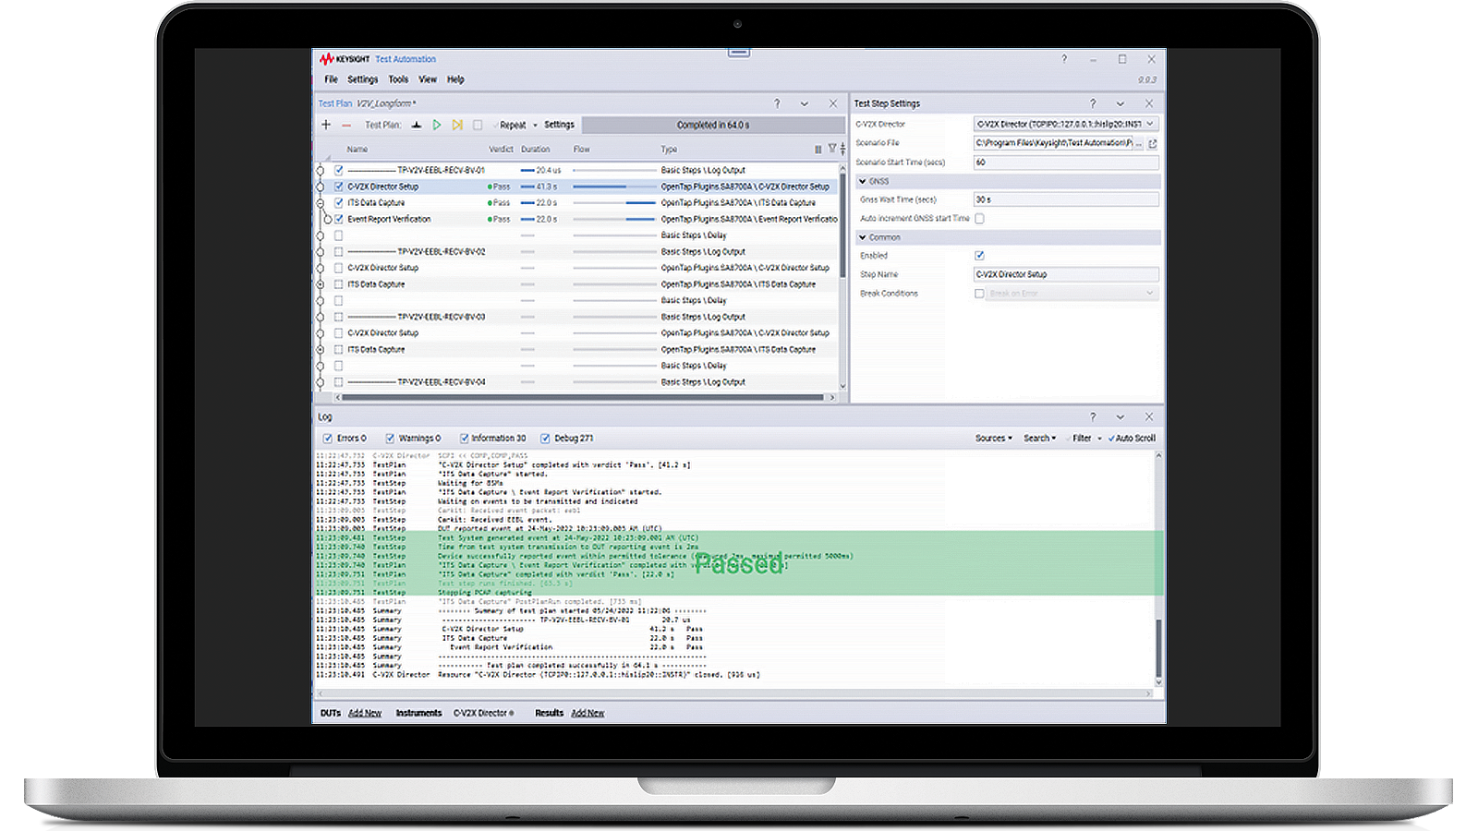Click Add New link next to DUTs
This screenshot has height=831, width=1478.
click(365, 713)
